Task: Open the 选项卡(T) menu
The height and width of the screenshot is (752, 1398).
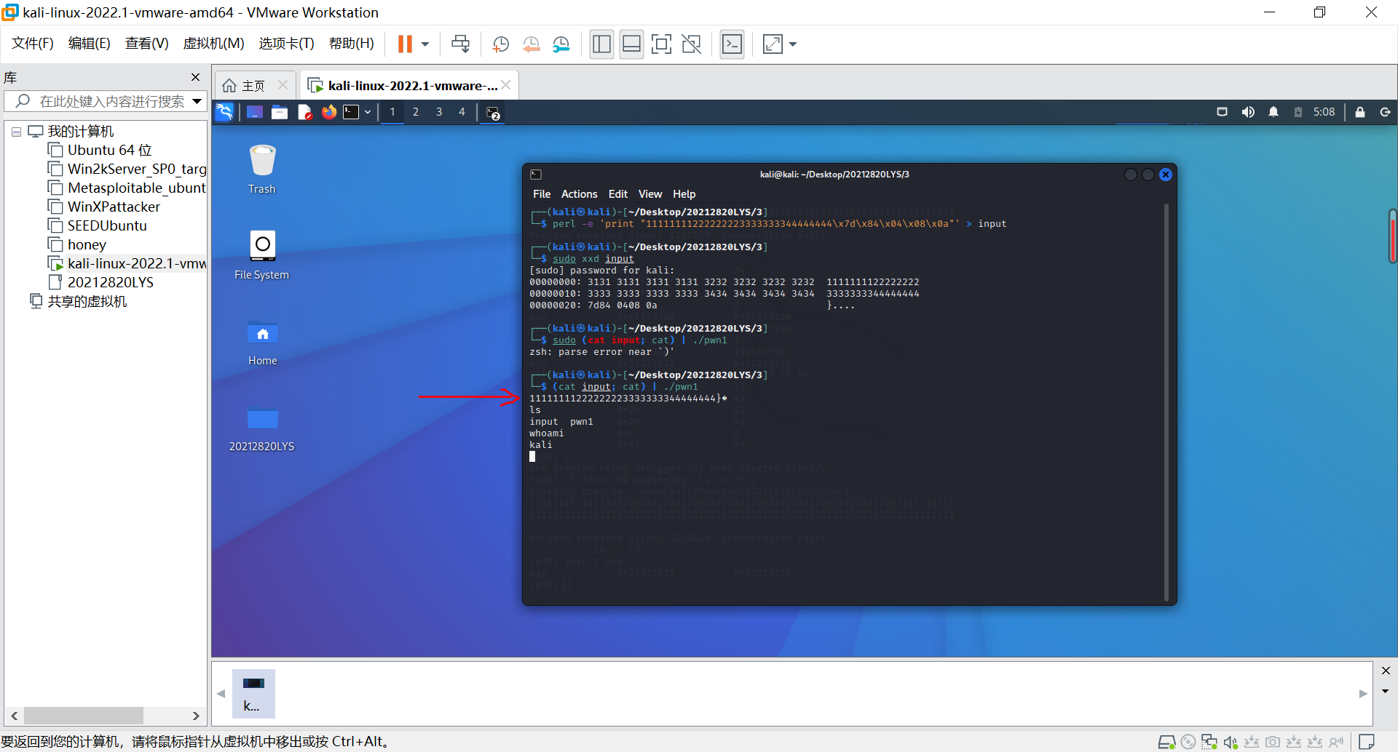Action: click(286, 44)
